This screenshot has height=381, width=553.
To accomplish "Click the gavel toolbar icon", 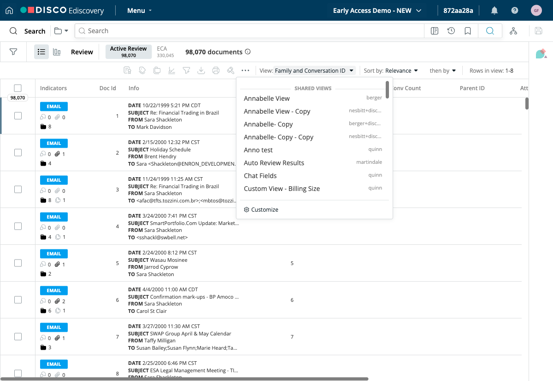I will pos(230,70).
